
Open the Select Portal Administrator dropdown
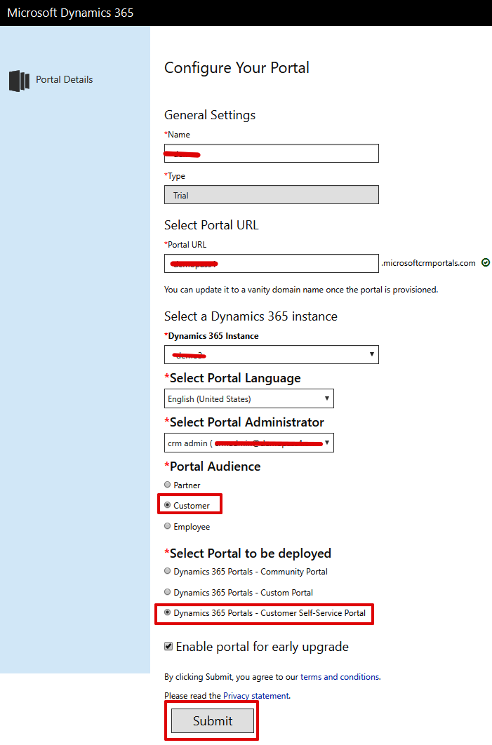pos(249,443)
